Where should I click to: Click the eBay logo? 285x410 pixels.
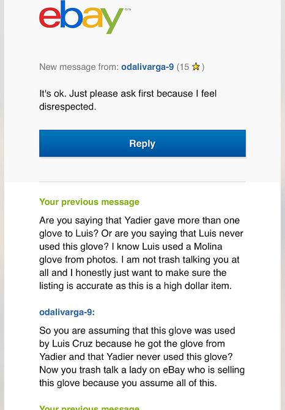[x=85, y=17]
